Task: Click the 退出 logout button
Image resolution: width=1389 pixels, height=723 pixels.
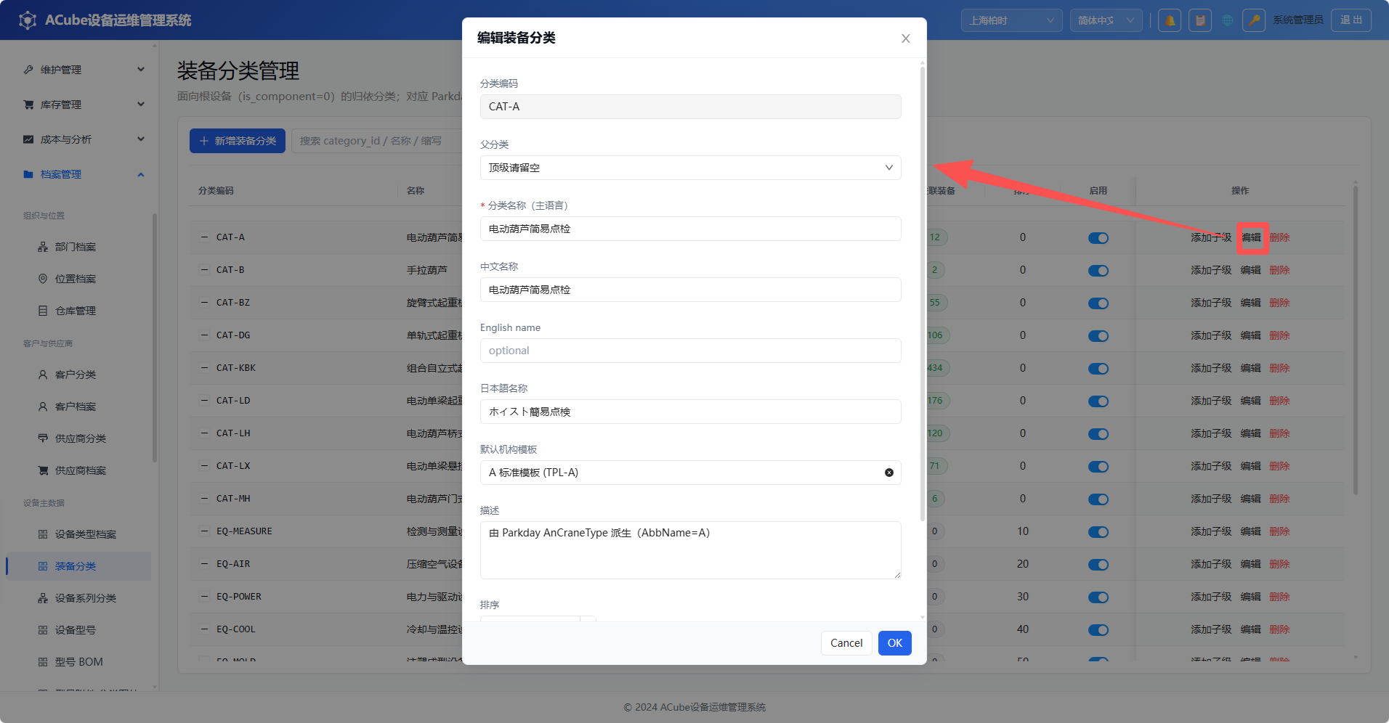Action: [1351, 20]
